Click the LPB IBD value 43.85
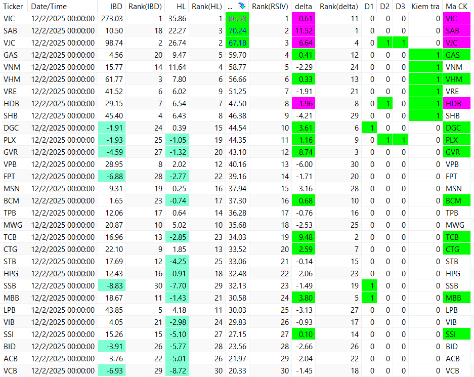Viewport: 474px width, 377px height. click(x=112, y=310)
